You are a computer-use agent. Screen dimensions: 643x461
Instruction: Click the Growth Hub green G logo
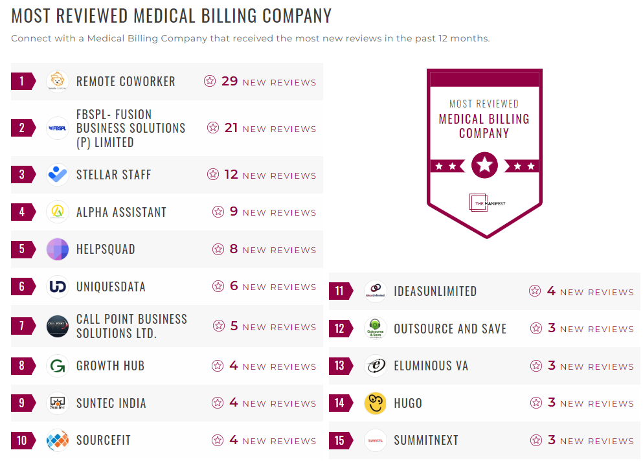click(x=58, y=366)
